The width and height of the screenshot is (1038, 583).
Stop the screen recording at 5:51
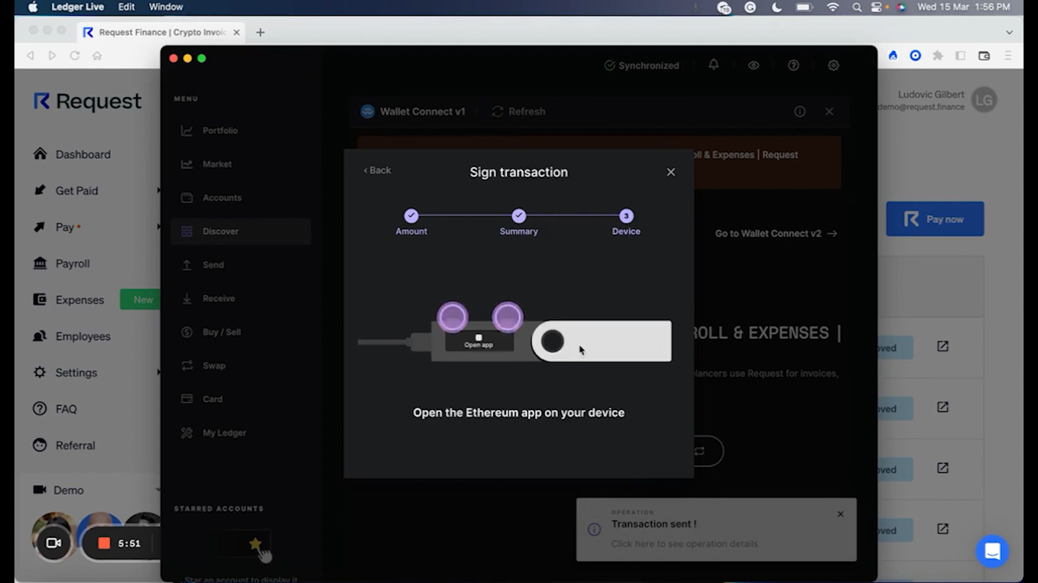[x=104, y=543]
